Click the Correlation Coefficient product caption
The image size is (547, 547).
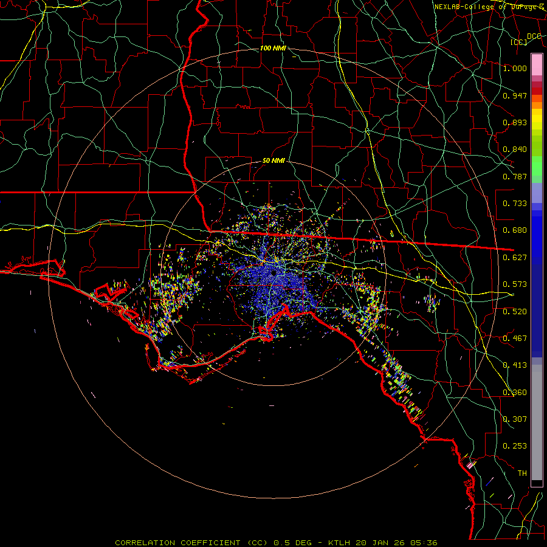click(x=276, y=543)
